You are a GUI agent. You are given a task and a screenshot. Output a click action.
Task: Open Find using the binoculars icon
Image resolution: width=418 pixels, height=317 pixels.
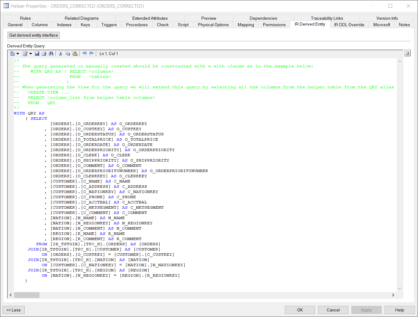pyautogui.click(x=51, y=54)
